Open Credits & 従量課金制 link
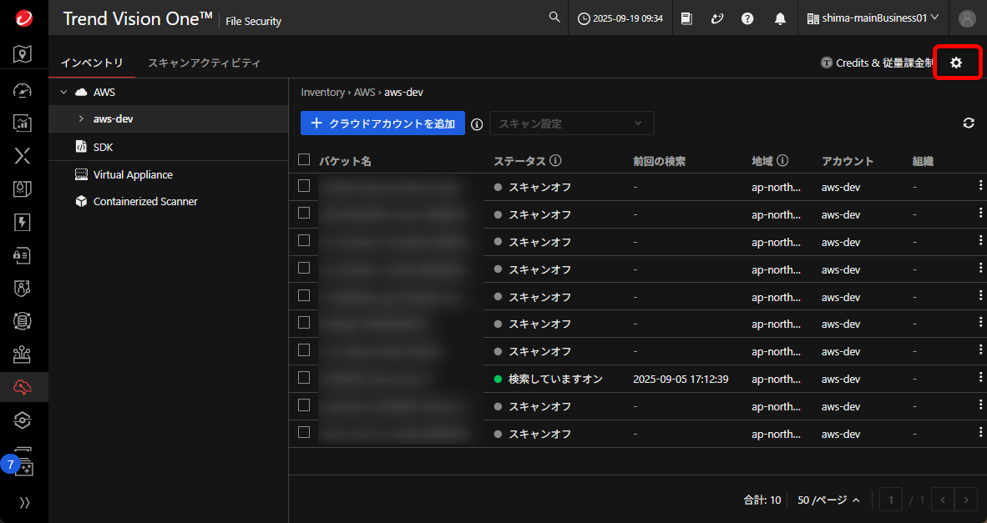Screen dimensions: 987x523 877,63
